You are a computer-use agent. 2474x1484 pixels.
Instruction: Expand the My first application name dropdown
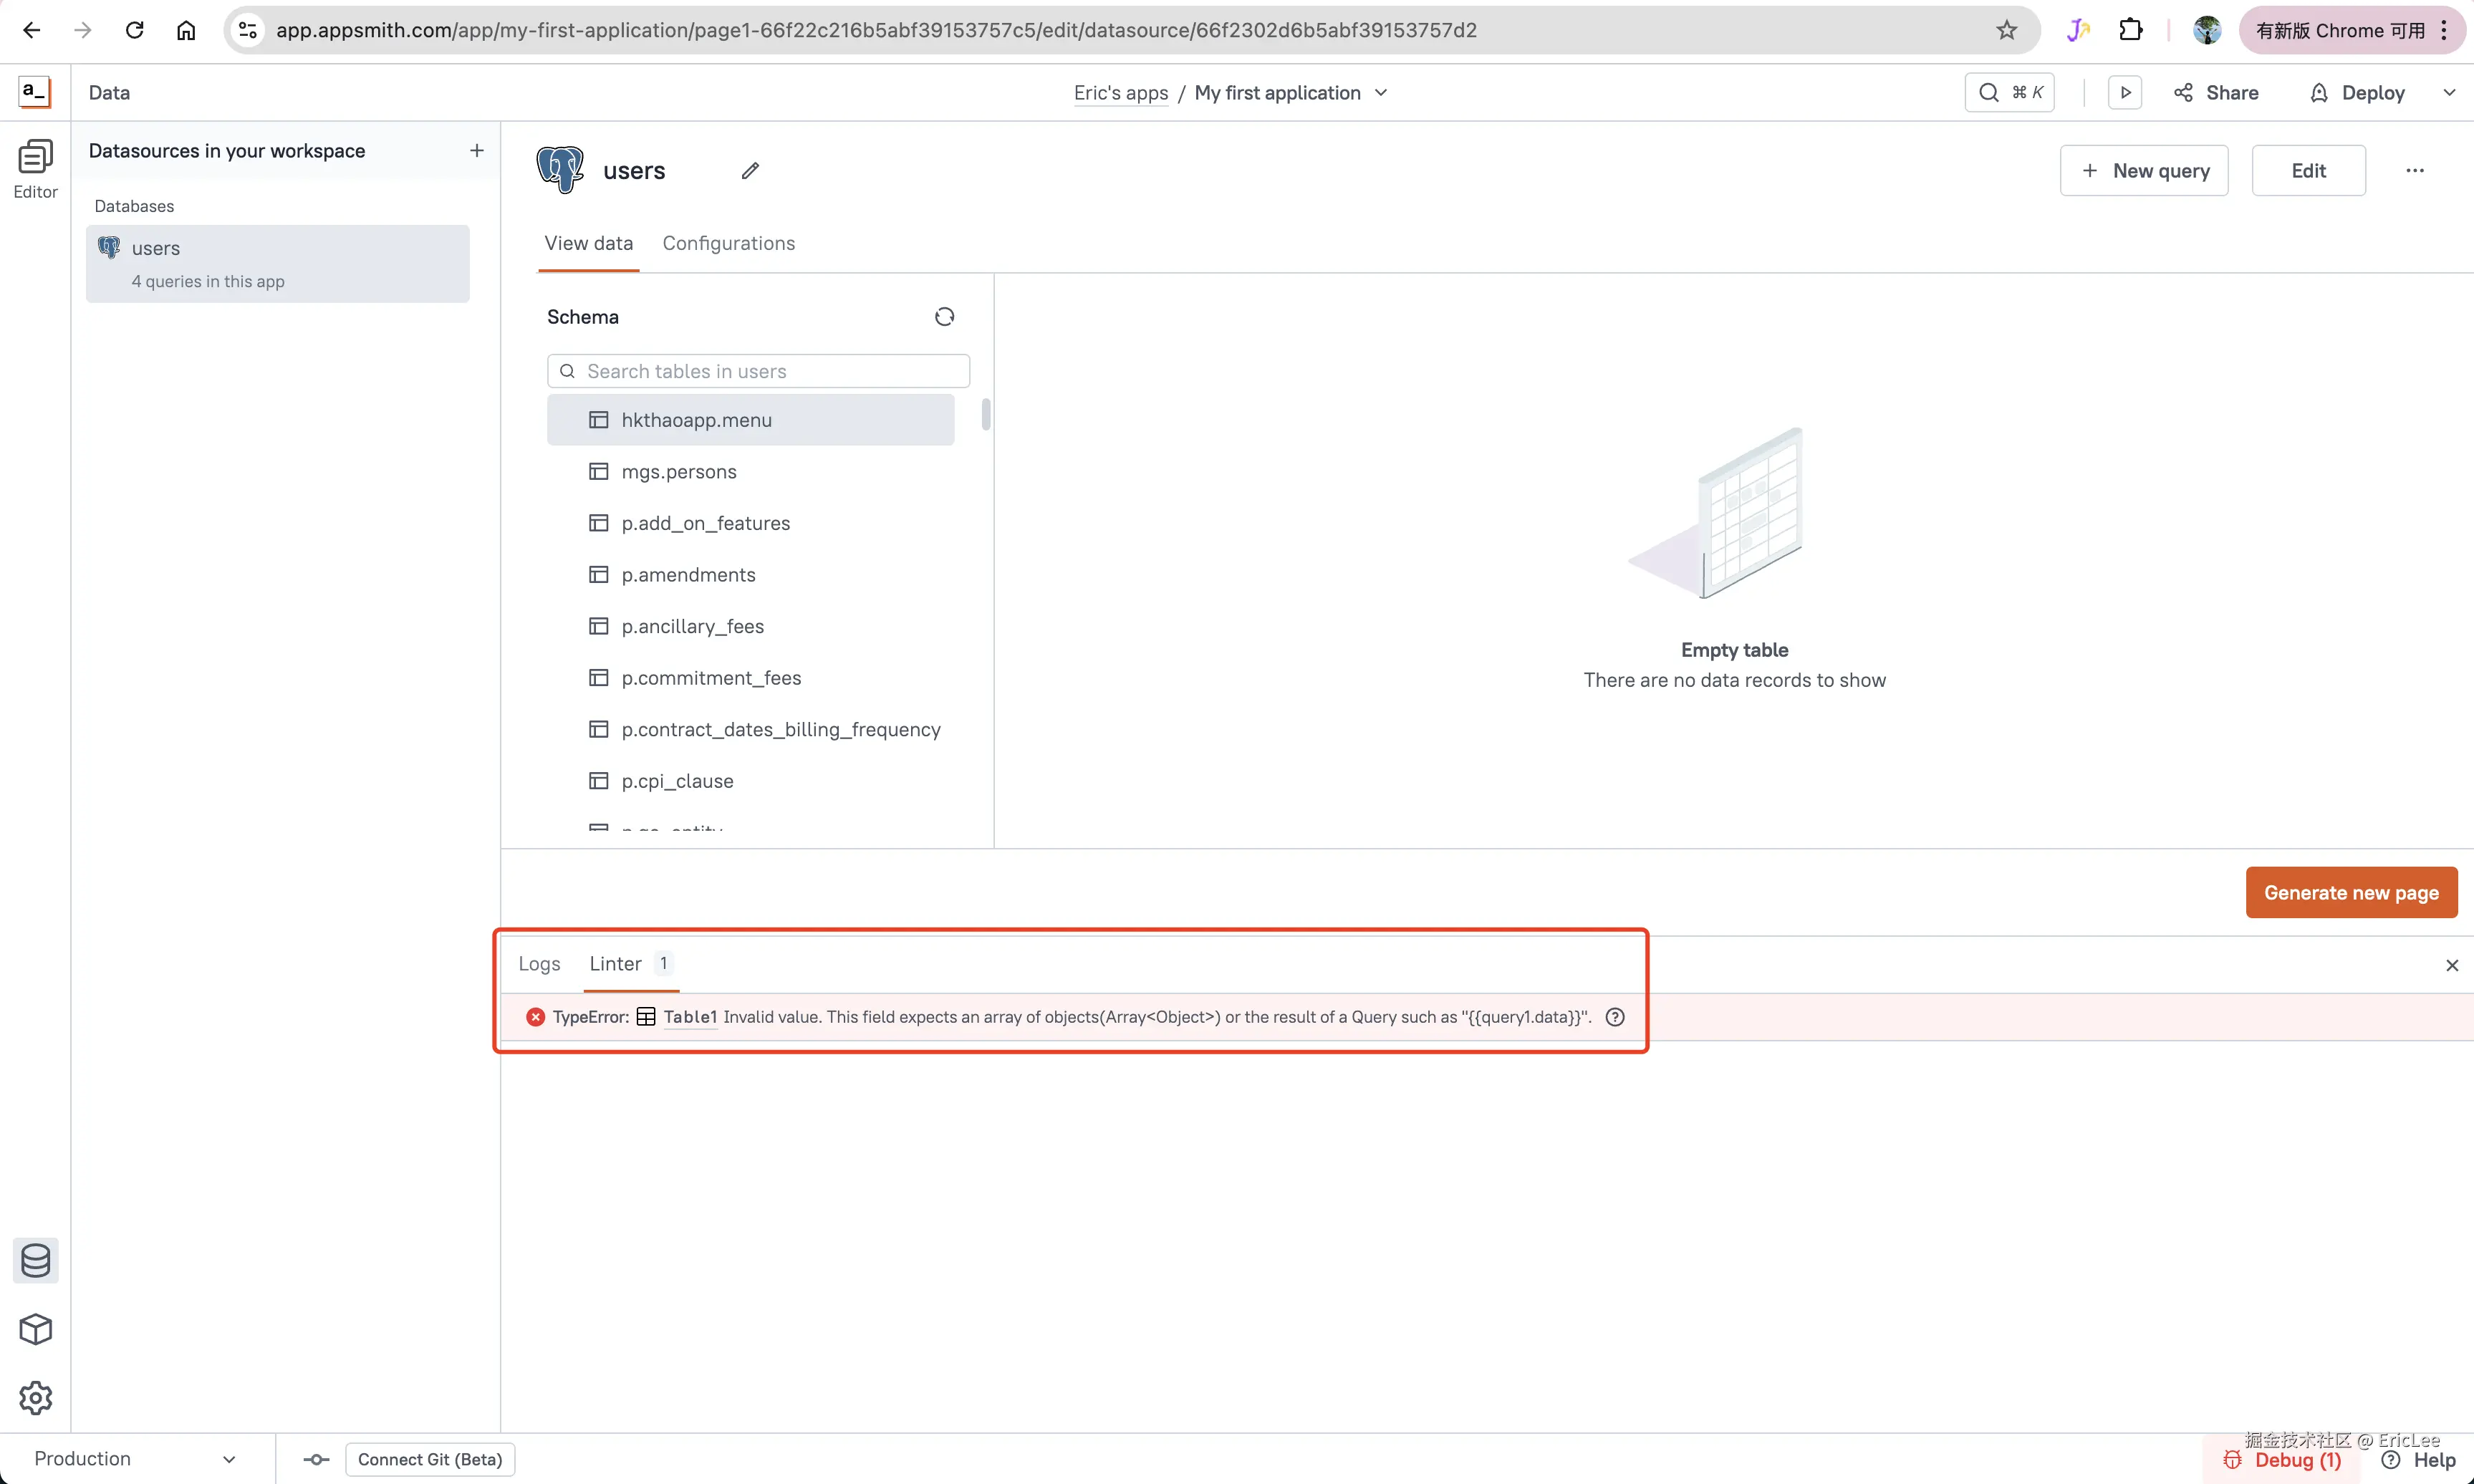1381,92
